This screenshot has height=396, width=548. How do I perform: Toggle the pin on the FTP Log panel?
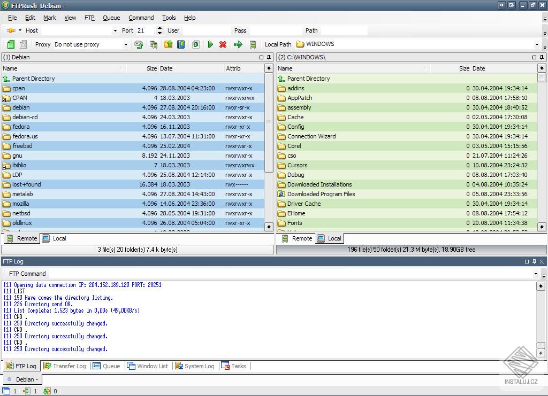[534, 261]
